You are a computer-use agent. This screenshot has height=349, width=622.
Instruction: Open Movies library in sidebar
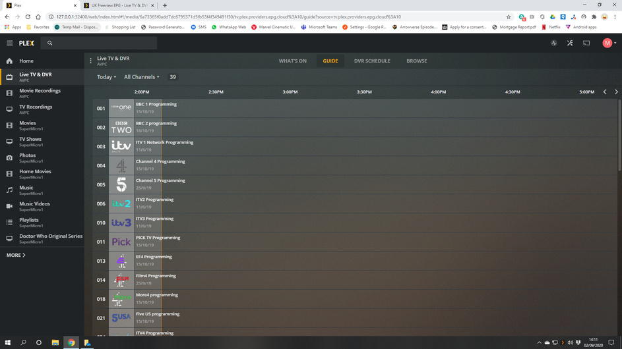pyautogui.click(x=42, y=126)
